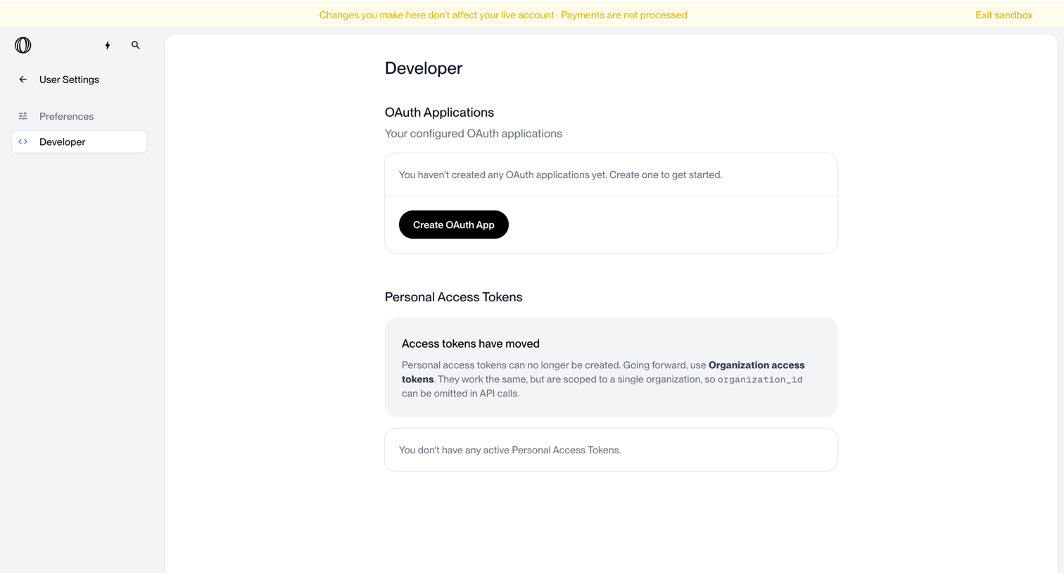Click the Create OAuth App button
1064x573 pixels.
click(454, 225)
